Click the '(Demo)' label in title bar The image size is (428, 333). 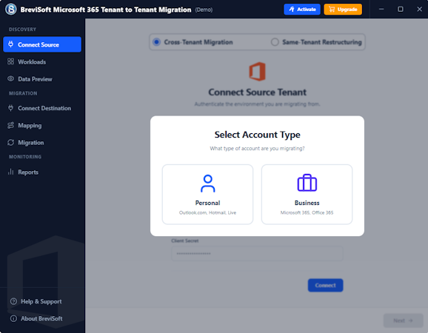(x=204, y=10)
